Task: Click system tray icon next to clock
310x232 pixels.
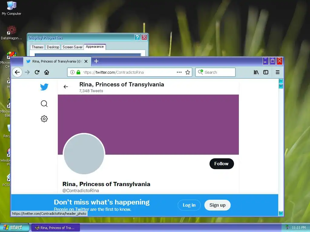Action: [288, 227]
